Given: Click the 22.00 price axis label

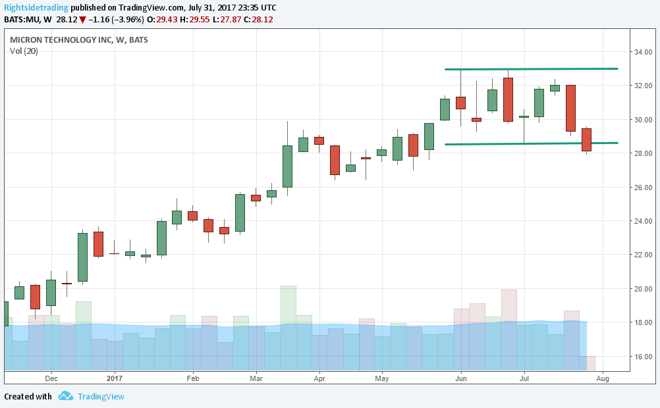Looking at the screenshot, I should (643, 255).
